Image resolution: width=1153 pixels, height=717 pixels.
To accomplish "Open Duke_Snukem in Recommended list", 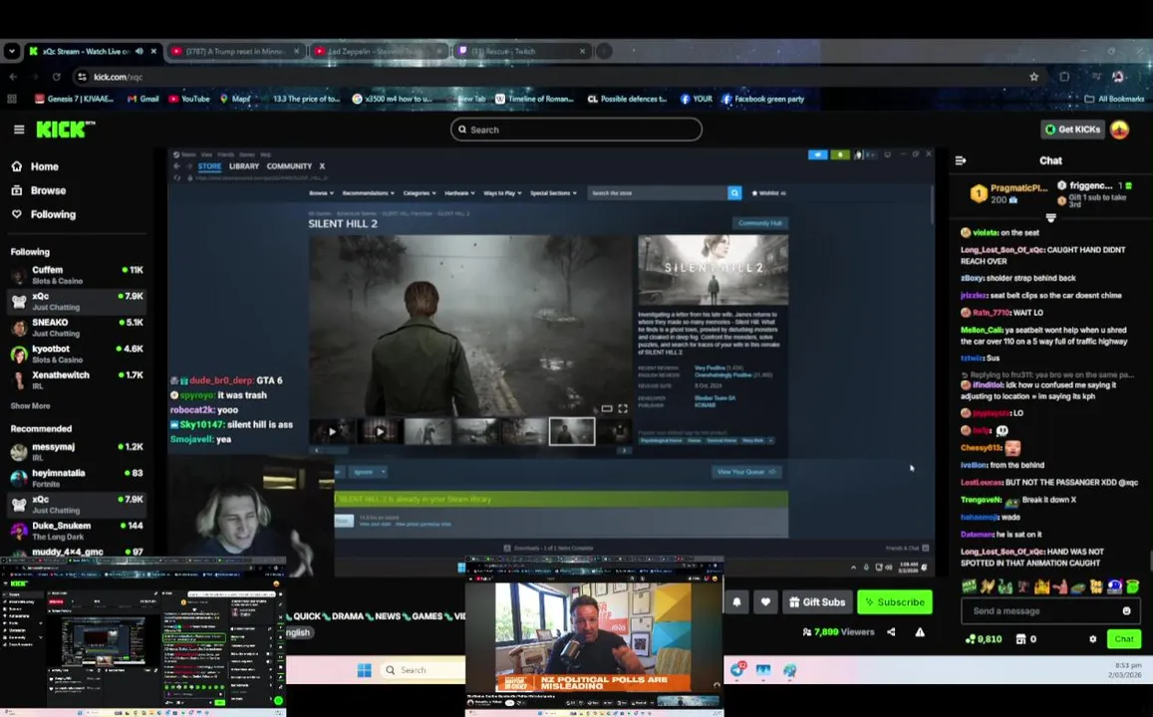I will click(x=77, y=531).
